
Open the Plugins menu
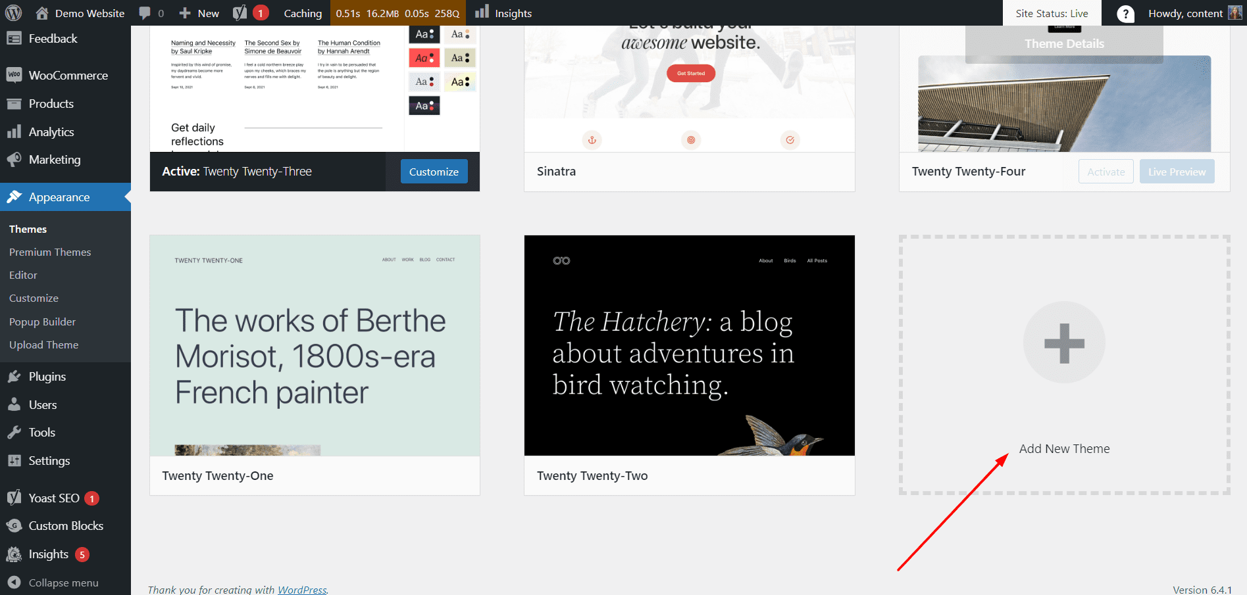47,377
